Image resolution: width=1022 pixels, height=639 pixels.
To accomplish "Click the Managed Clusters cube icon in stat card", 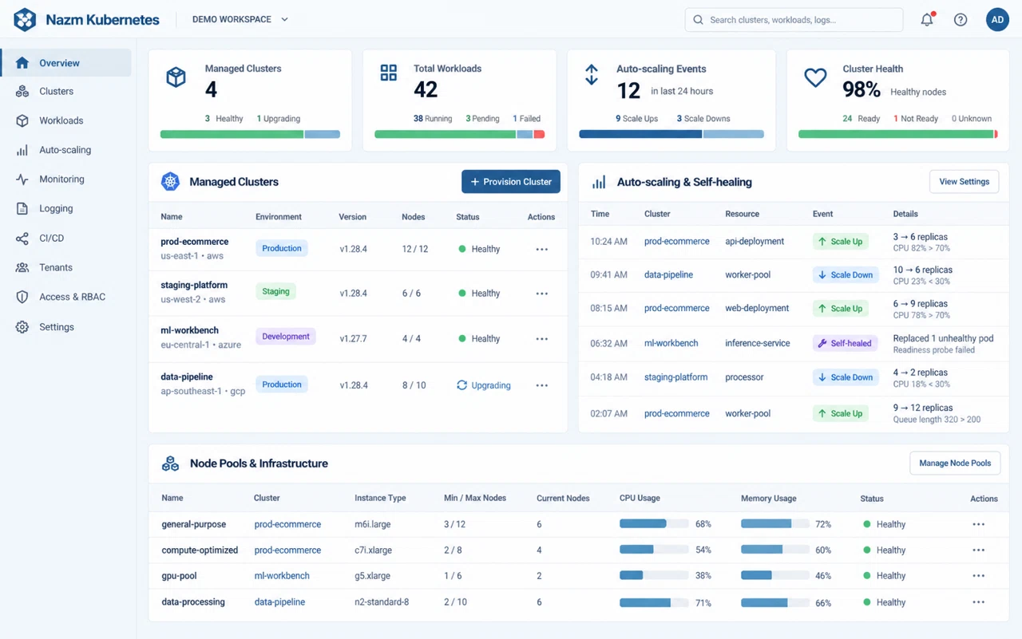I will [176, 77].
